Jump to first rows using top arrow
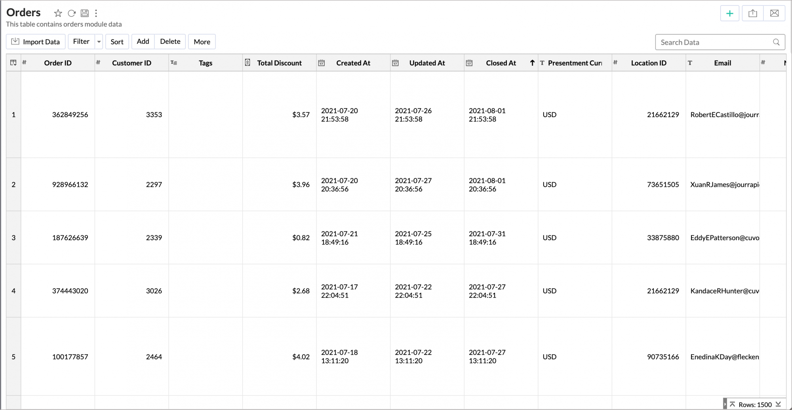Viewport: 792px width, 410px height. click(732, 404)
